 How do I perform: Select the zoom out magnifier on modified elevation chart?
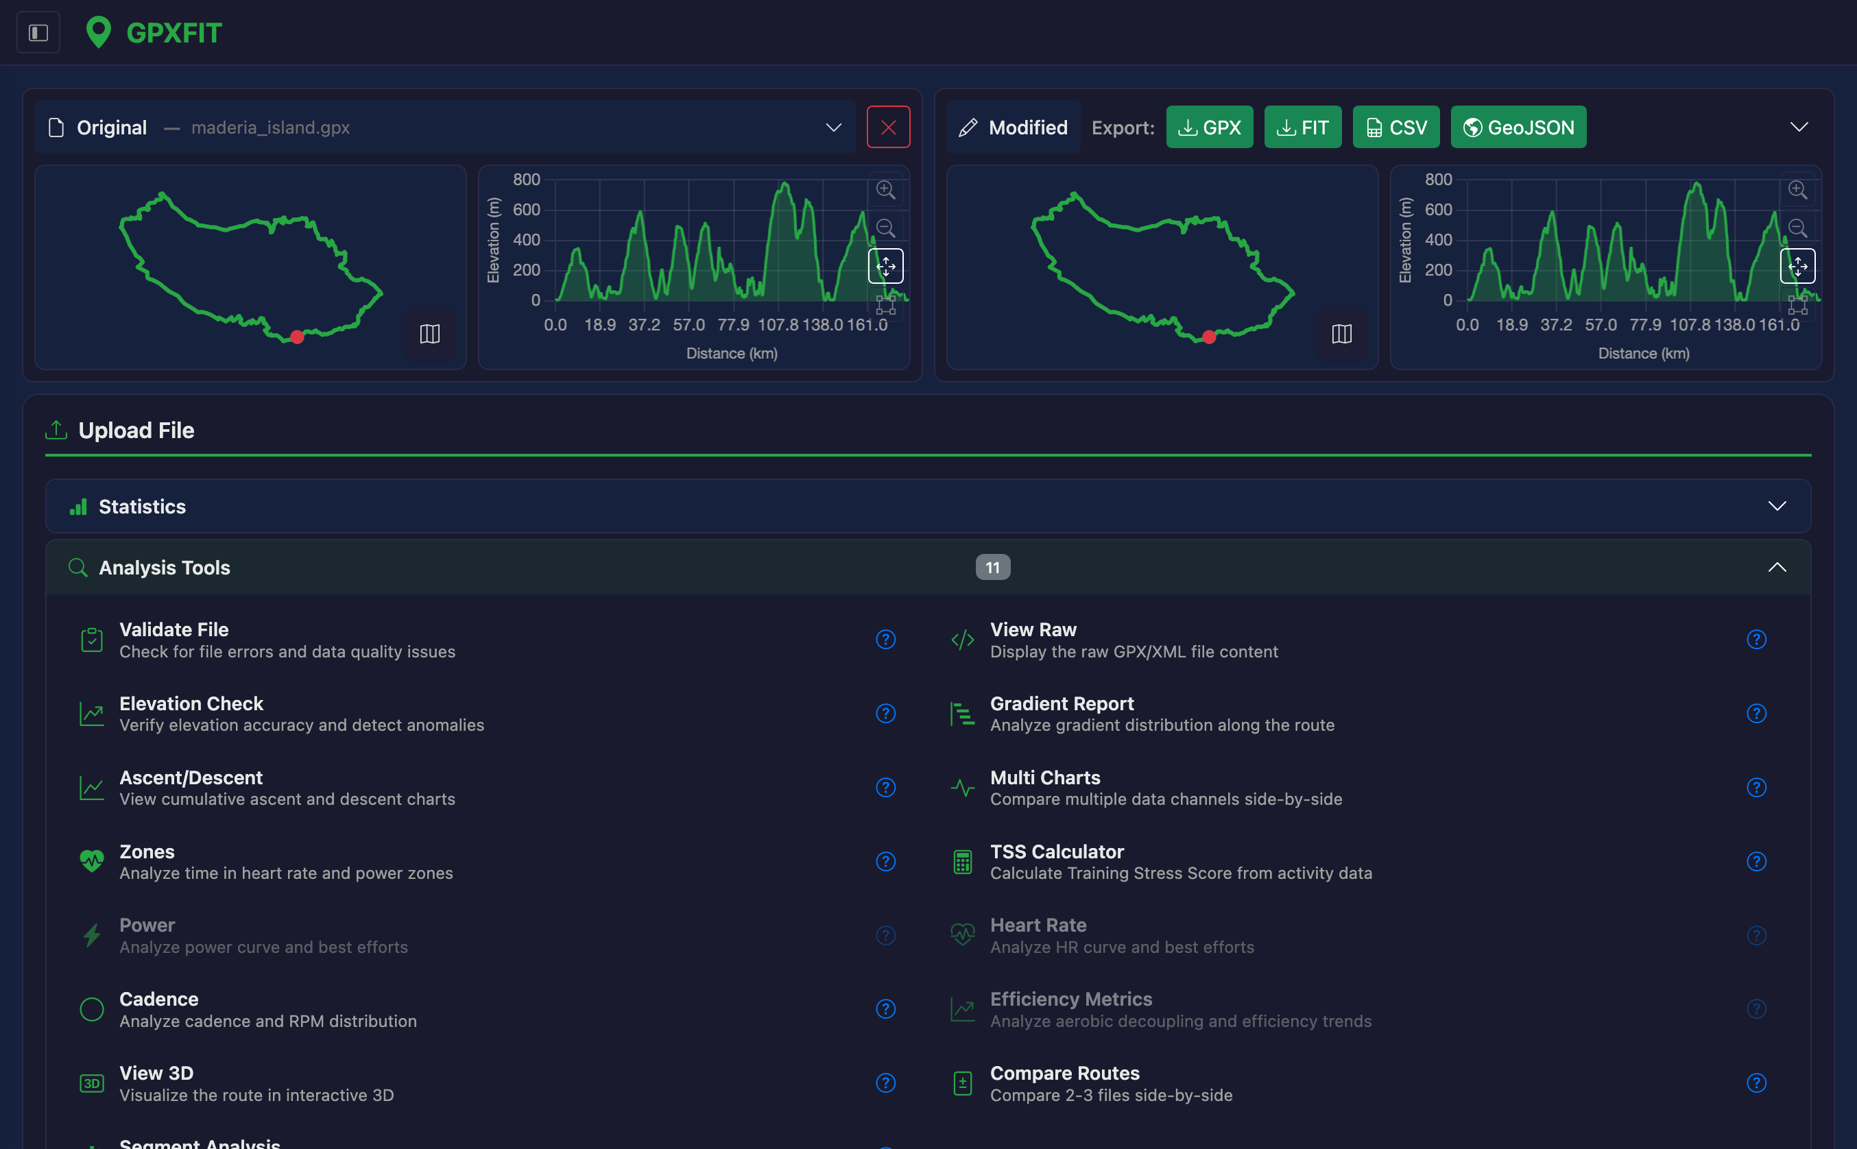tap(1799, 228)
